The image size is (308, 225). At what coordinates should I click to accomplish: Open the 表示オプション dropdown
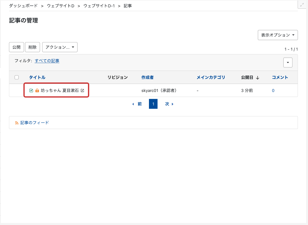pos(277,35)
